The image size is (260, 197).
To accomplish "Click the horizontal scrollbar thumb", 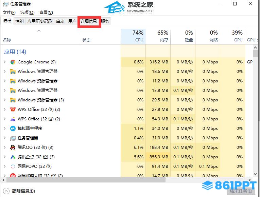I will coord(86,180).
